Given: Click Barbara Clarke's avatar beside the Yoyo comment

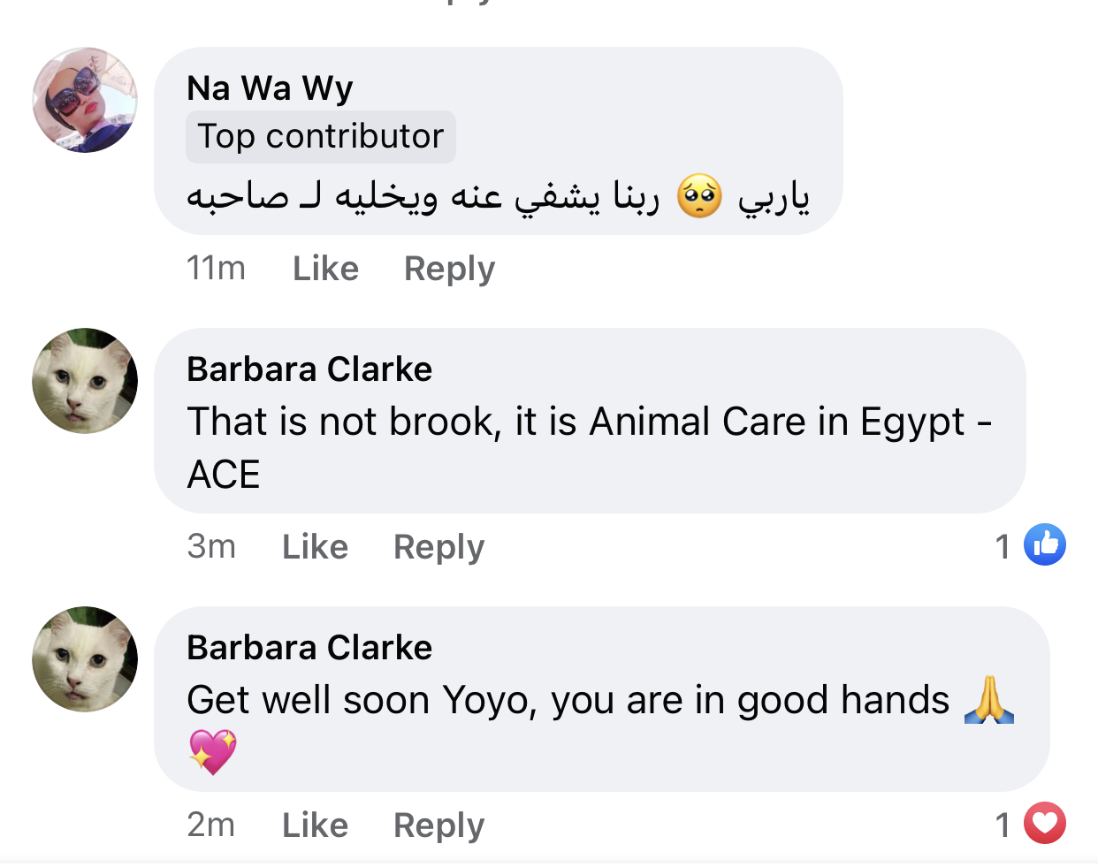Looking at the screenshot, I should (85, 659).
